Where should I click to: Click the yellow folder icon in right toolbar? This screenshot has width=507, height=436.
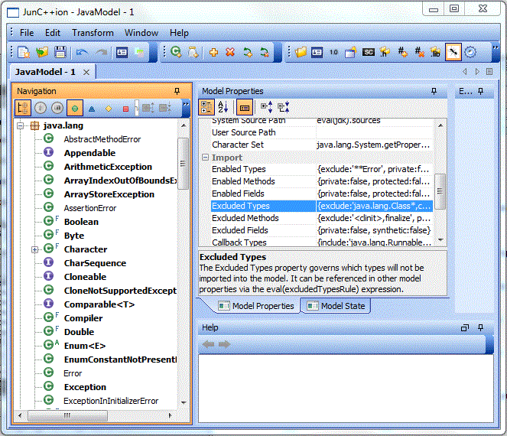click(301, 52)
